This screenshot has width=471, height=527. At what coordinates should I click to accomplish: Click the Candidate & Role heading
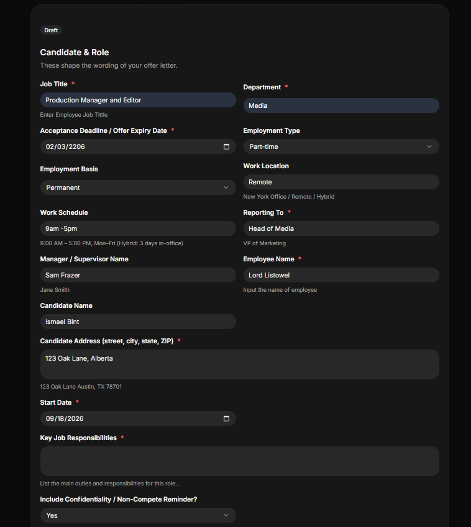[75, 52]
